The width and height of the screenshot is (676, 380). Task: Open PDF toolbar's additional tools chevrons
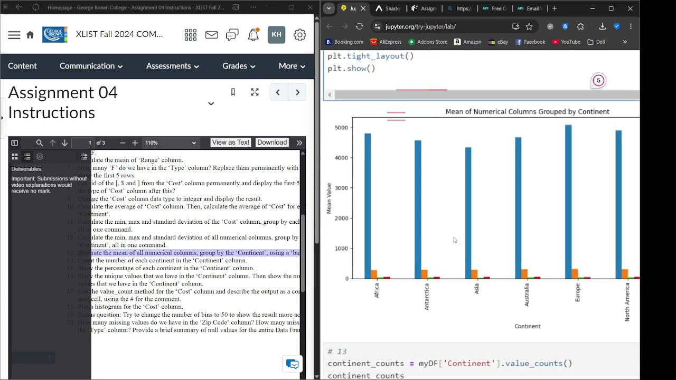point(299,143)
